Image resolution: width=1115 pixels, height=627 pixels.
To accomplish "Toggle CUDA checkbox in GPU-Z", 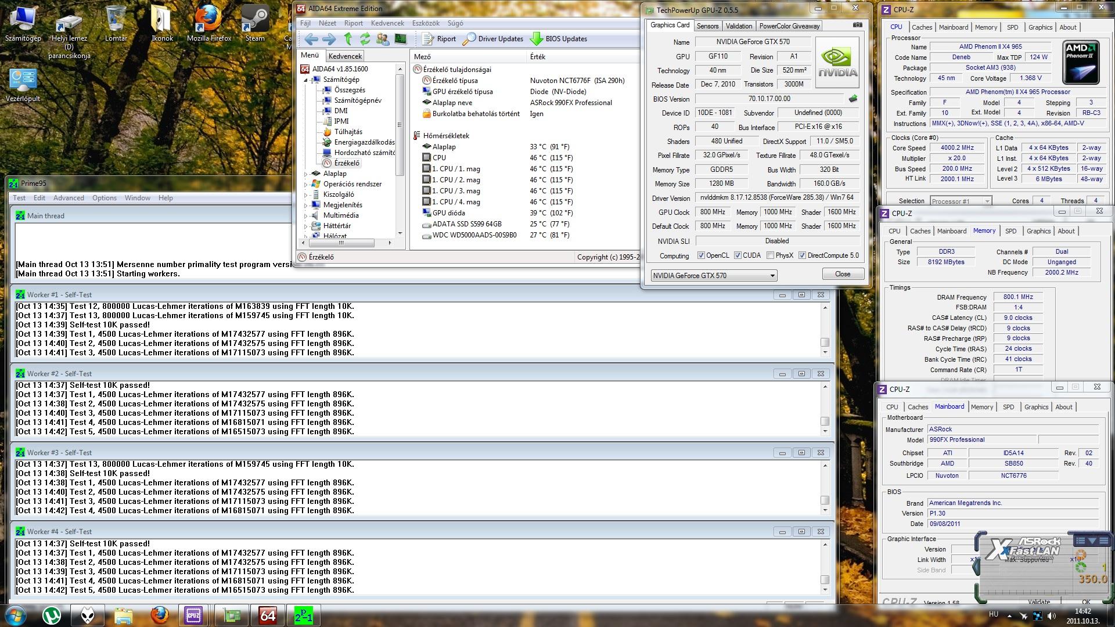I will pos(738,255).
